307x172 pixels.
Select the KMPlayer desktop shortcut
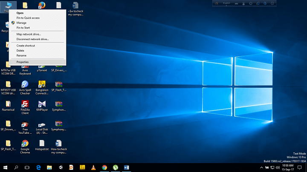[42, 106]
